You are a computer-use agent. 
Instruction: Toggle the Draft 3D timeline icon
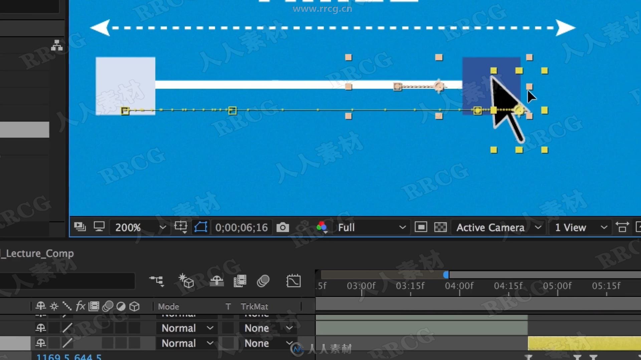(x=186, y=281)
